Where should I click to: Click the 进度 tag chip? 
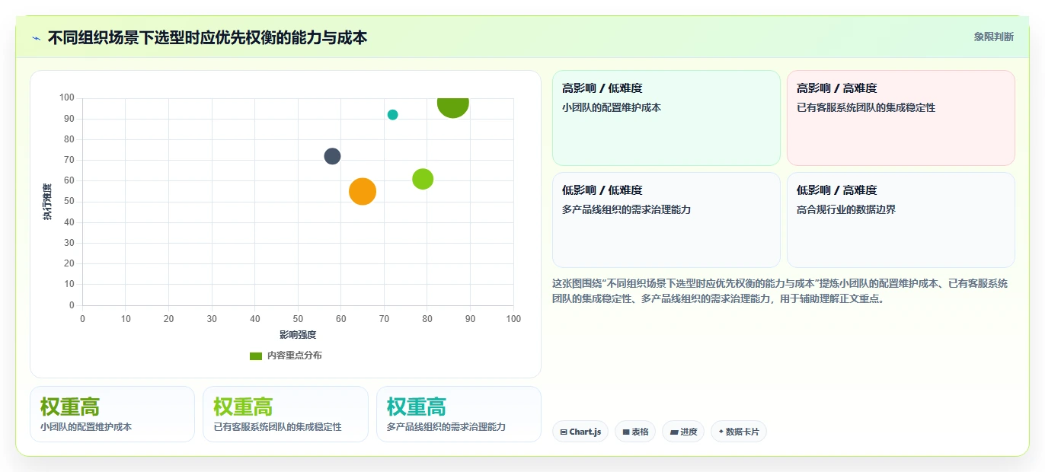[683, 432]
